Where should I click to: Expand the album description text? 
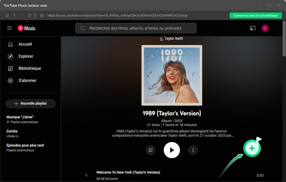pyautogui.click(x=173, y=133)
